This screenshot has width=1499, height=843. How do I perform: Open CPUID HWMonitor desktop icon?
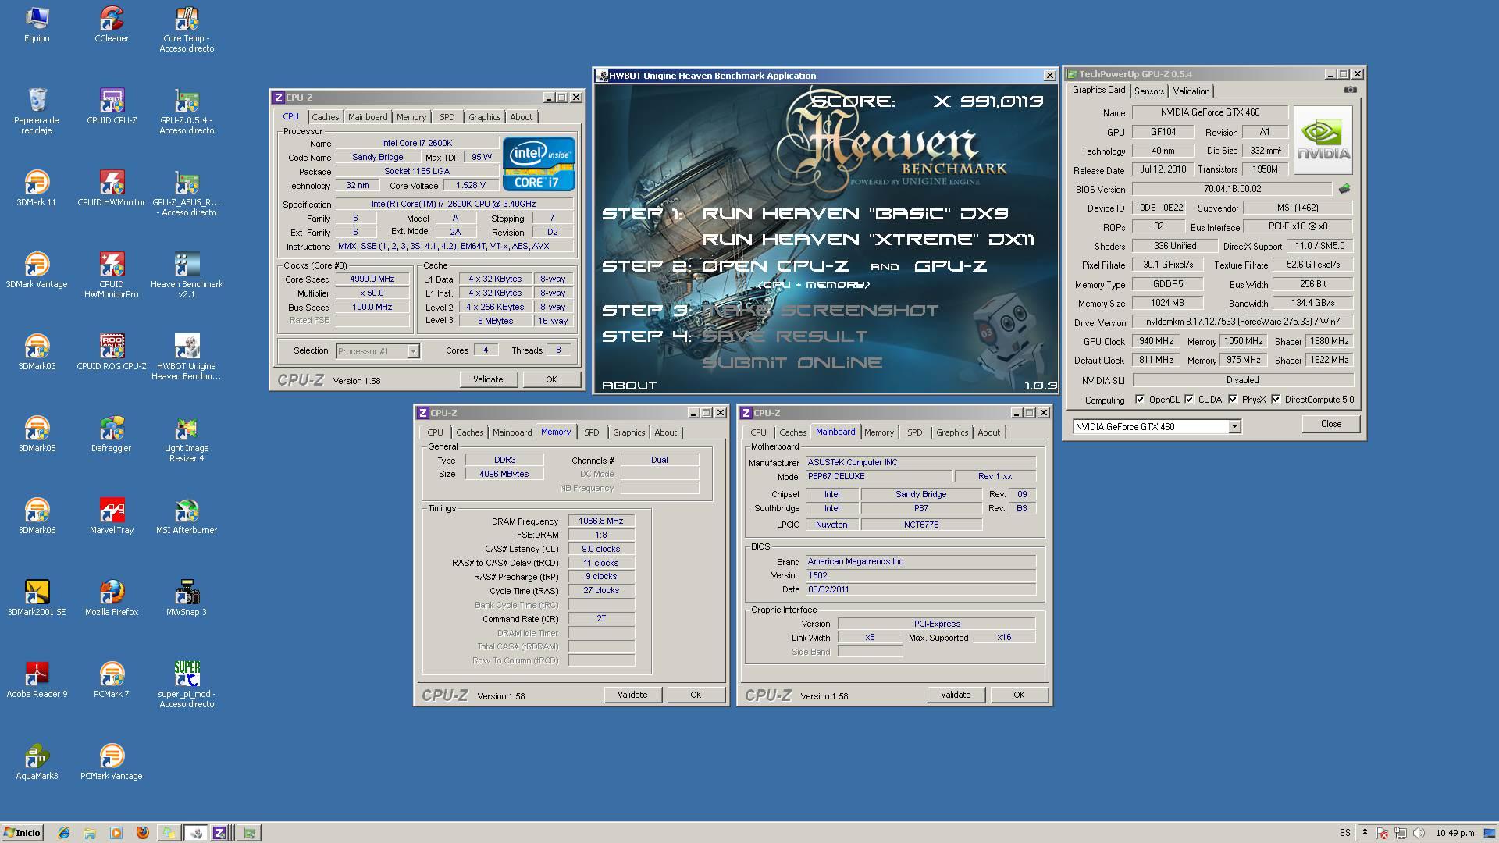click(112, 188)
